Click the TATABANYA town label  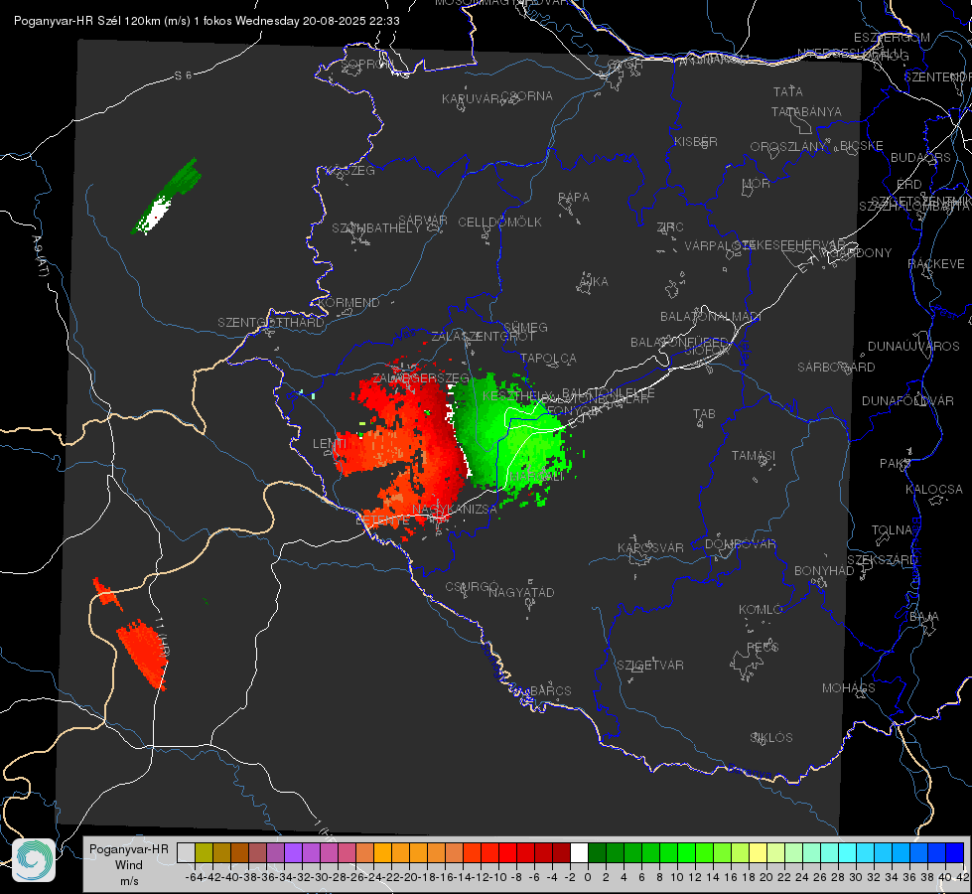tap(806, 111)
